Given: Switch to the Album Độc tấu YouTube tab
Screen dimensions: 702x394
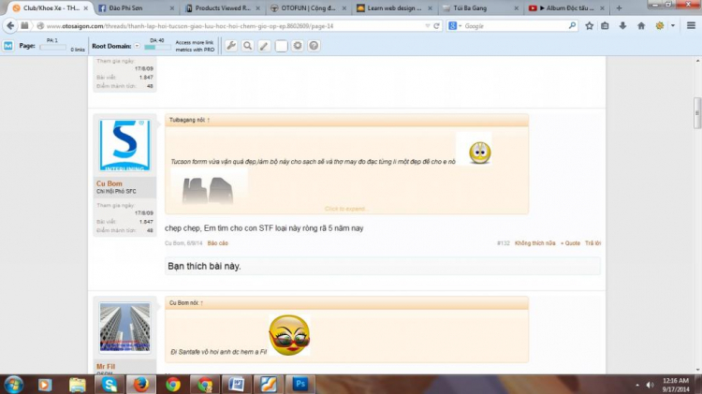Looking at the screenshot, I should coord(567,8).
